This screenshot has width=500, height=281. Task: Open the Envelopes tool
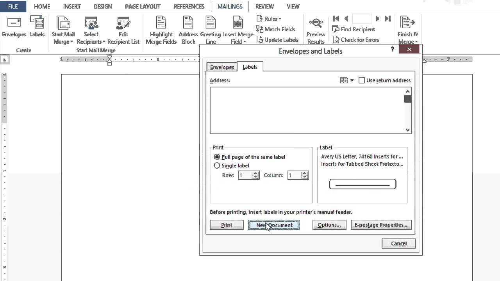(x=14, y=29)
